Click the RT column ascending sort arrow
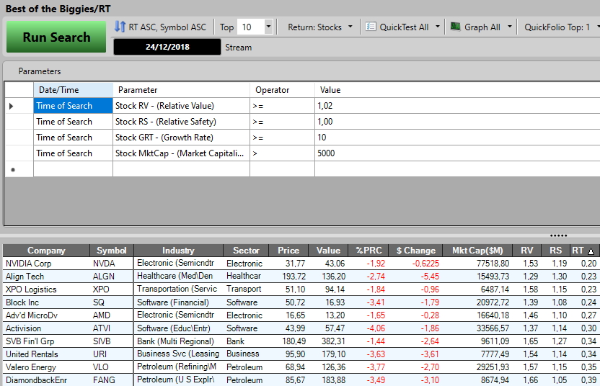Screen dimensions: 600x386 point(591,251)
